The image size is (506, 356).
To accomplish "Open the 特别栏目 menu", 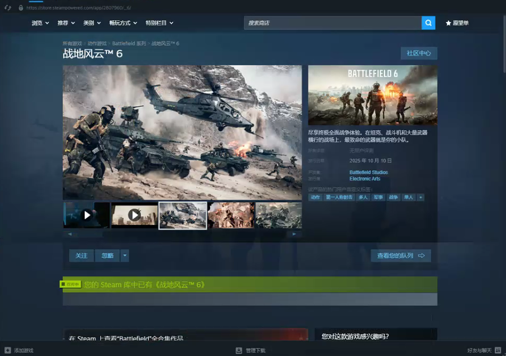I will 159,23.
